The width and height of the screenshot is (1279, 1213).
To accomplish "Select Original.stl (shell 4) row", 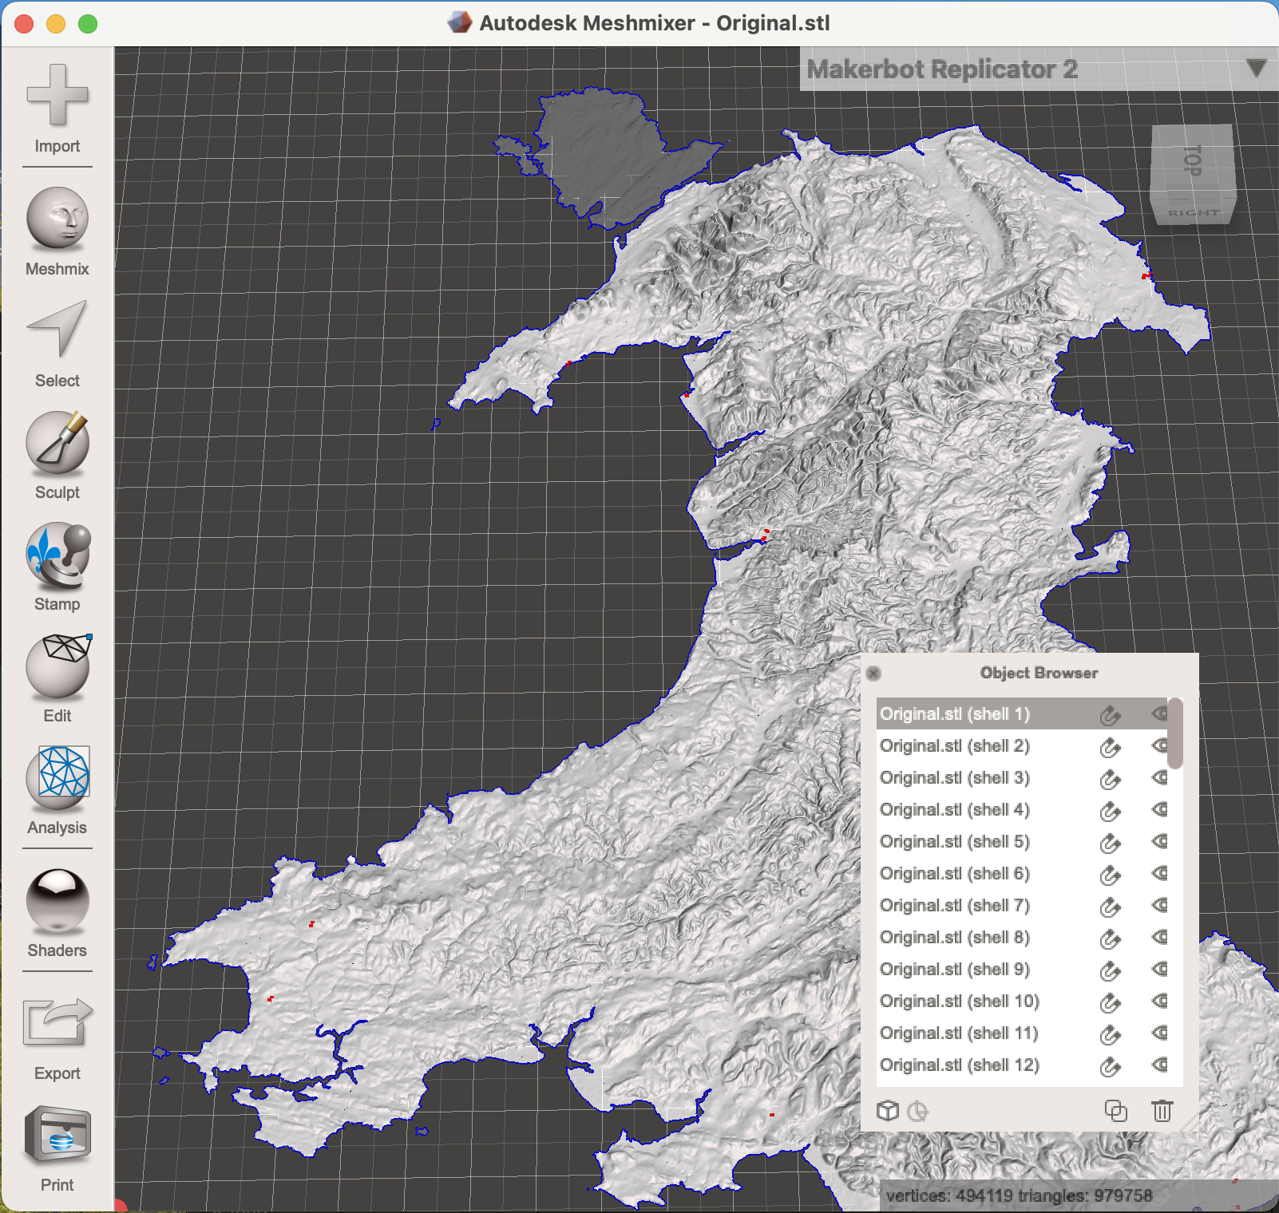I will [x=1022, y=809].
